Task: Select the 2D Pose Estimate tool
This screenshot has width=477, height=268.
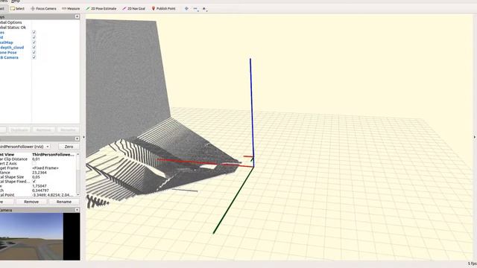Action: pyautogui.click(x=101, y=8)
